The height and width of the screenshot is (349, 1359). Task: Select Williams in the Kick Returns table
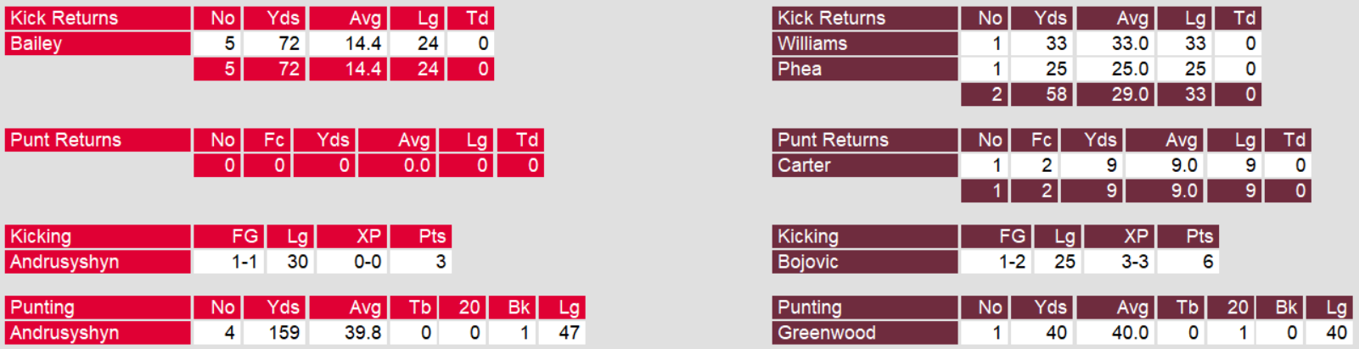coord(812,44)
